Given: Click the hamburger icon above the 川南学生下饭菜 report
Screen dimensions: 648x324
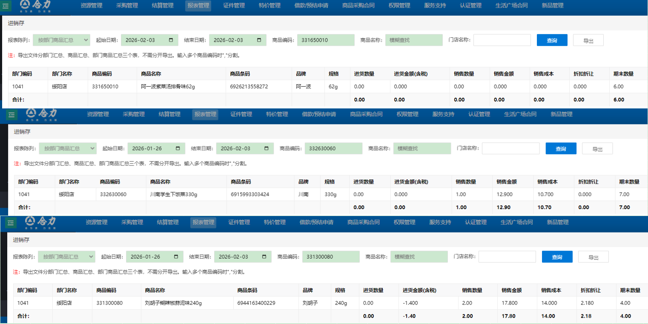Looking at the screenshot, I should [11, 114].
